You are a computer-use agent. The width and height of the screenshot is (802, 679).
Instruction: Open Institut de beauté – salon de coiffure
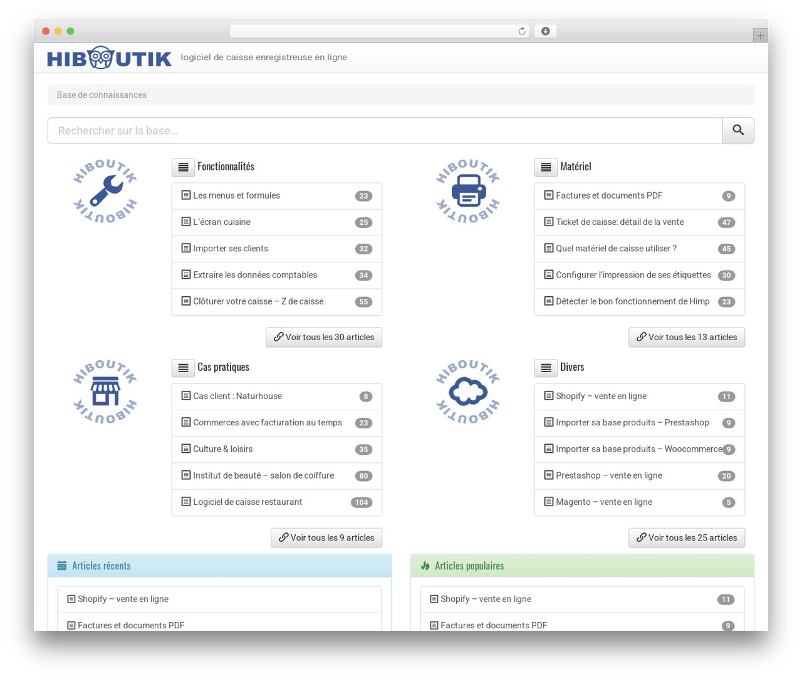click(x=277, y=475)
